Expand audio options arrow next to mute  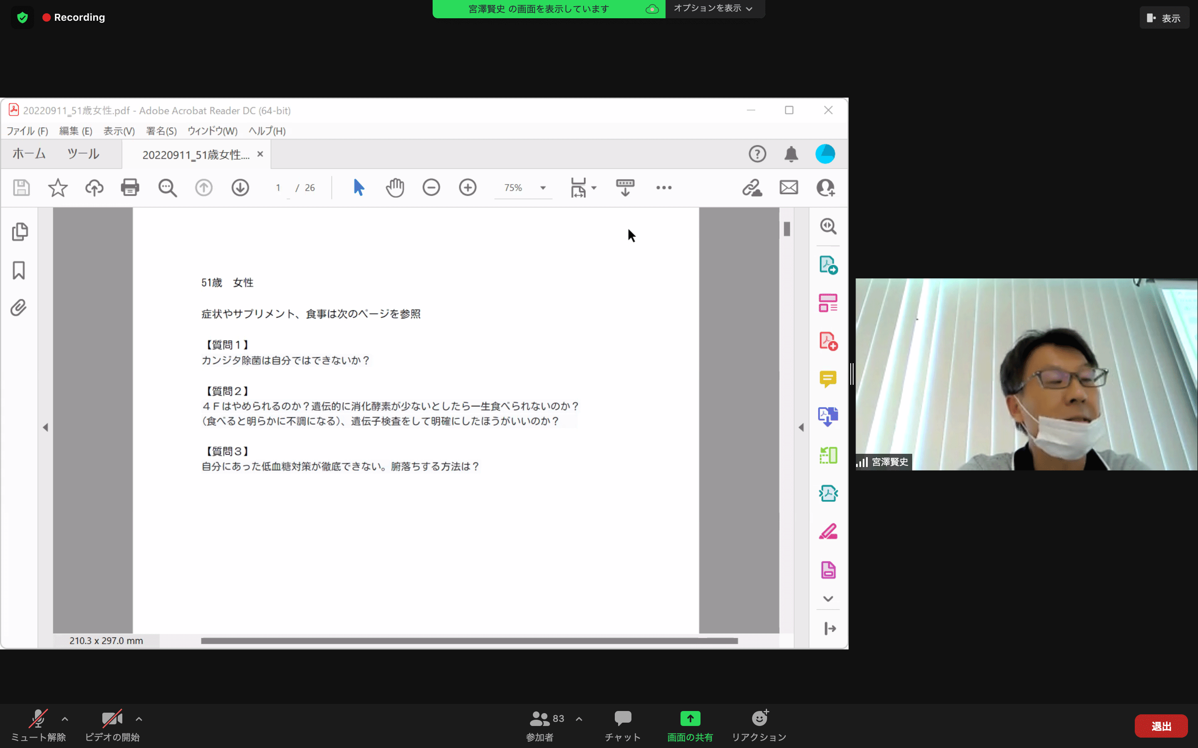tap(65, 719)
